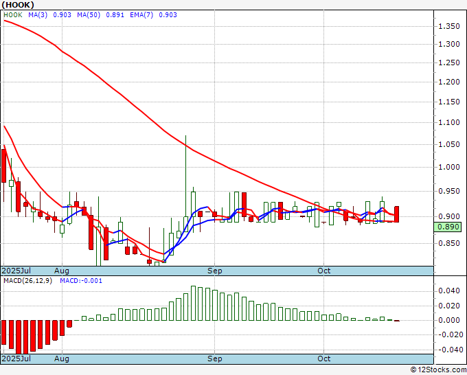Image resolution: width=467 pixels, height=375 pixels.
Task: Click the 0.040 MACD axis label
Action: pyautogui.click(x=449, y=291)
